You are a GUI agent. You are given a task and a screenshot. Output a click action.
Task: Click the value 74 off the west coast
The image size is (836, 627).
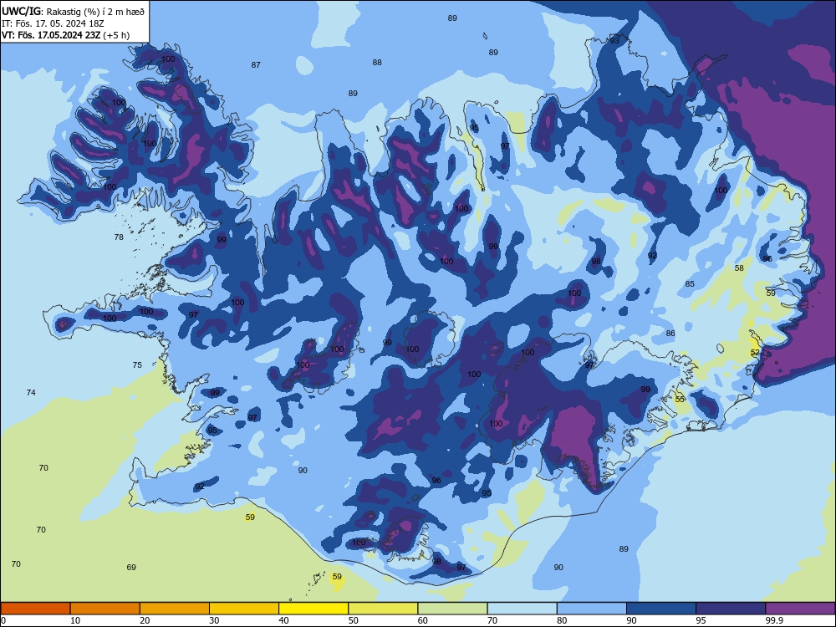point(31,392)
